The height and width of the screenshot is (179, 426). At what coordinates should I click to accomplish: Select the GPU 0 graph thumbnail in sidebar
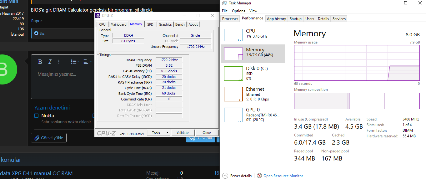(233, 115)
